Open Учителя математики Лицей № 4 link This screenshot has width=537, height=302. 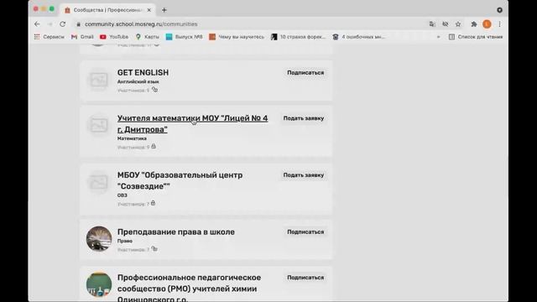(192, 123)
